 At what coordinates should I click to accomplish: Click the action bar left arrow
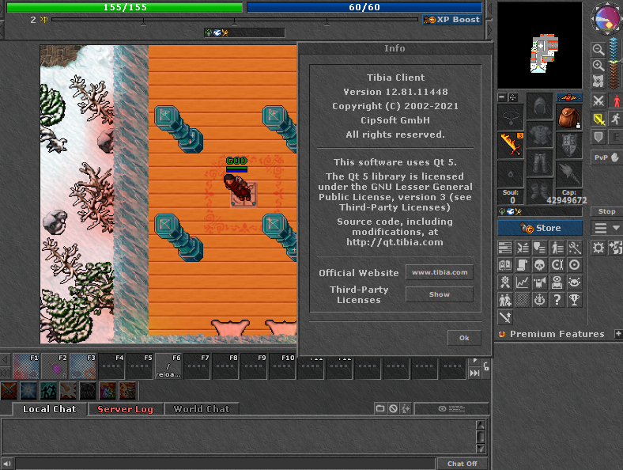pyautogui.click(x=6, y=360)
